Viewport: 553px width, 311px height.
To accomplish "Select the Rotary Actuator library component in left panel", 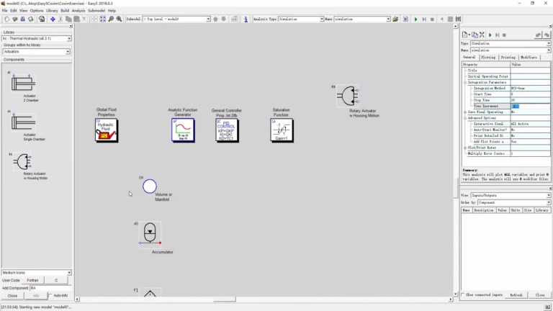I will pyautogui.click(x=22, y=162).
